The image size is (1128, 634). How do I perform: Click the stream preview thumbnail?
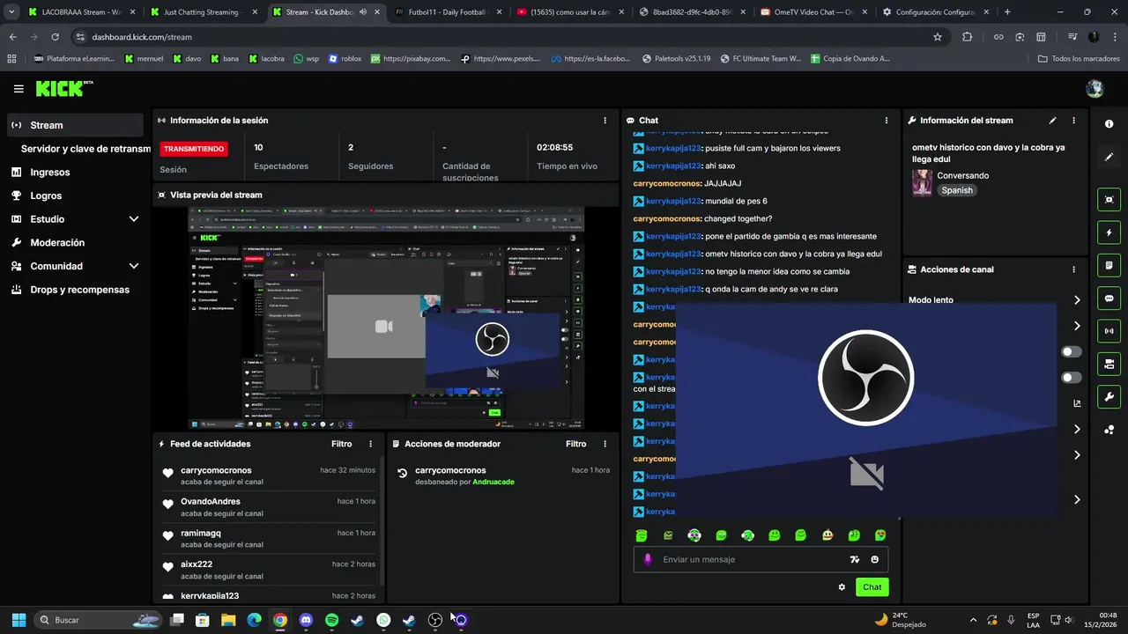(386, 319)
